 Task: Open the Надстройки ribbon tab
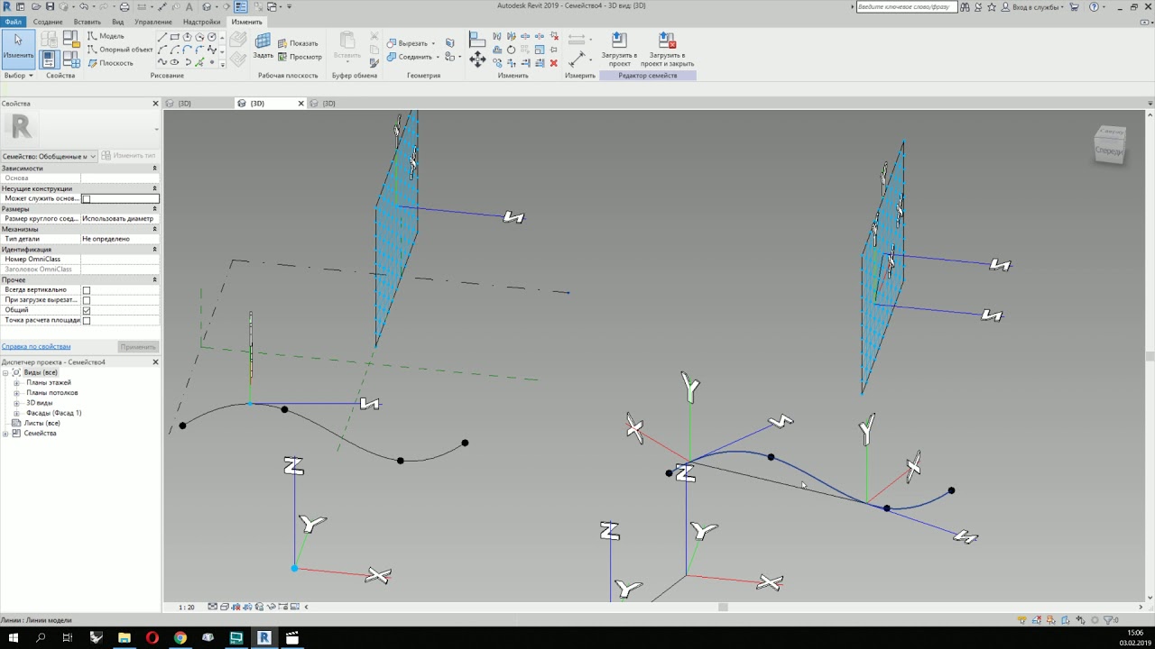point(201,22)
